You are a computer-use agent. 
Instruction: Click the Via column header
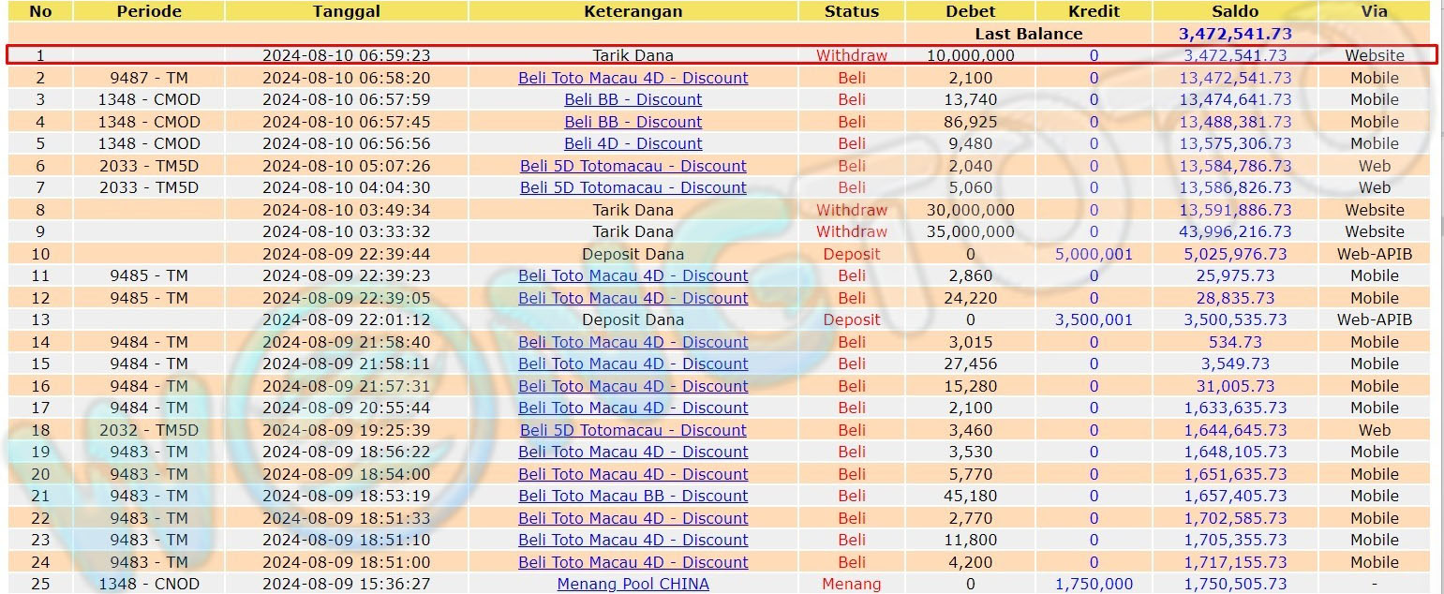click(1374, 11)
